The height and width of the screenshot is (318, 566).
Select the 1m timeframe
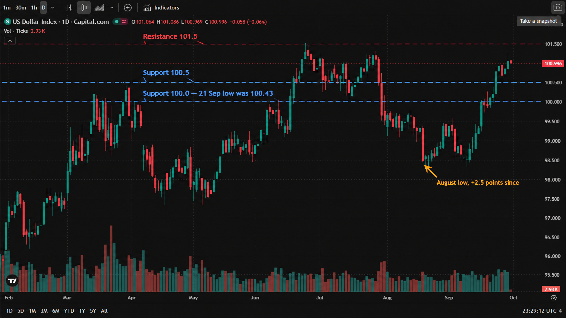click(7, 8)
